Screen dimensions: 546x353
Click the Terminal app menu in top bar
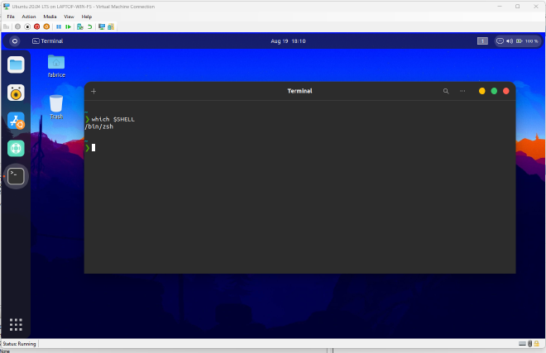tap(47, 41)
